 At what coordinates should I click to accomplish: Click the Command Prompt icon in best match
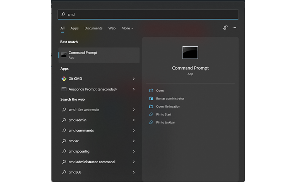pos(64,55)
